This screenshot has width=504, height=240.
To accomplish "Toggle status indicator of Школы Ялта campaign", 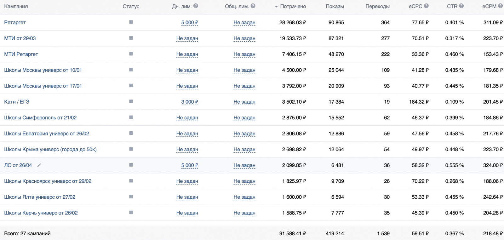I will pos(131,197).
